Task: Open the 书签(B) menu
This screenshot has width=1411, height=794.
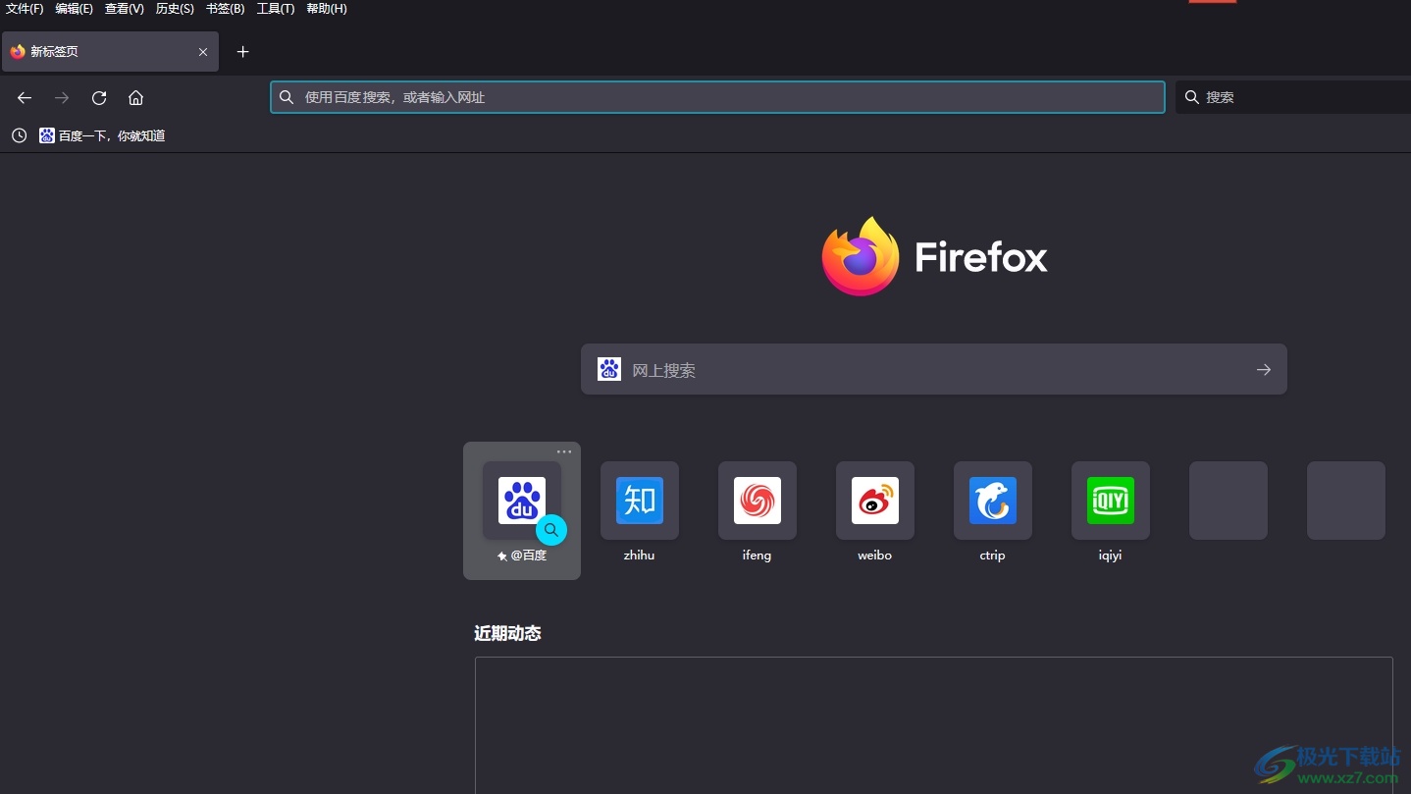Action: coord(226,9)
